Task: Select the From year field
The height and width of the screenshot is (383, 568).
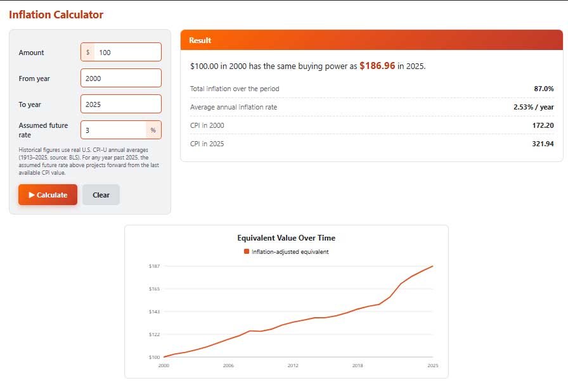Action: tap(121, 78)
